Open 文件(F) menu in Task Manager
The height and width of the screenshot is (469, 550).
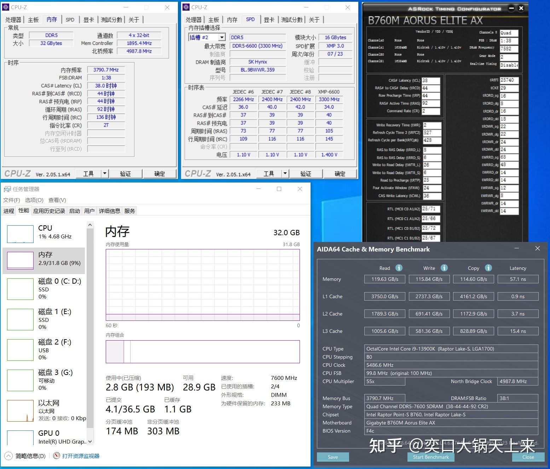coord(12,200)
